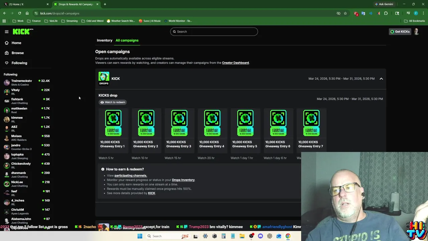Open the Odd and Weird bookmarks folder
Image resolution: width=428 pixels, height=241 pixels.
pos(92,21)
